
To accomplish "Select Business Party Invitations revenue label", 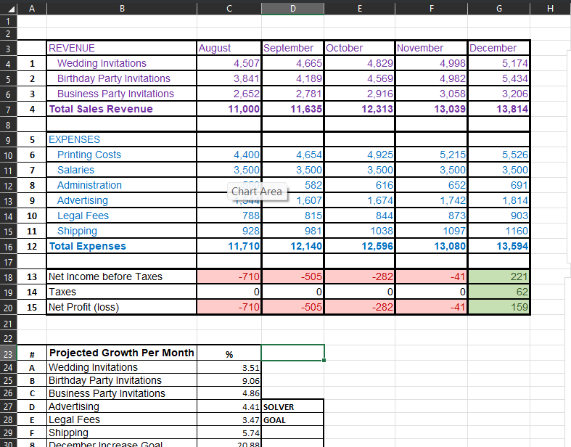I will click(x=122, y=94).
